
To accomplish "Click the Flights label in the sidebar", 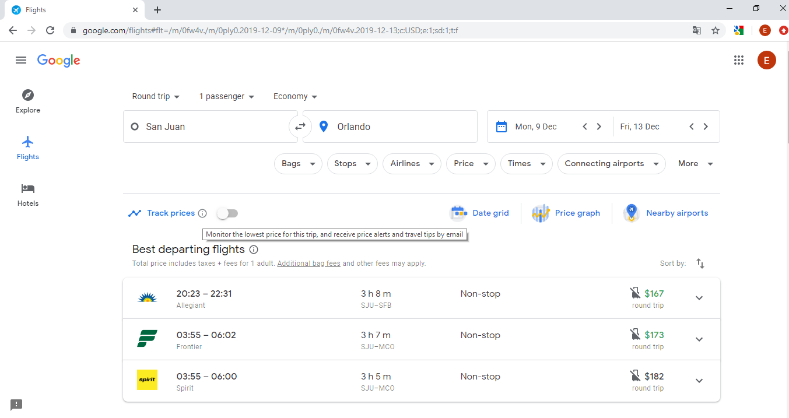I will (28, 157).
